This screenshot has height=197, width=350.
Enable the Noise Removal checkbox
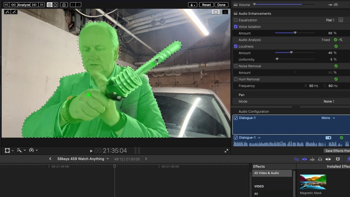click(x=236, y=66)
